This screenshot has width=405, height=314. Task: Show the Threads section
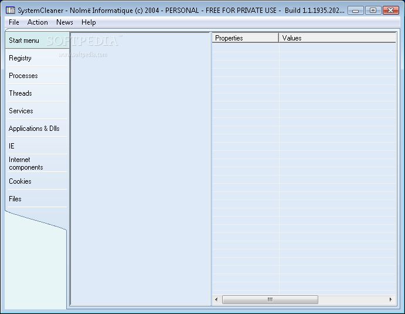click(37, 93)
